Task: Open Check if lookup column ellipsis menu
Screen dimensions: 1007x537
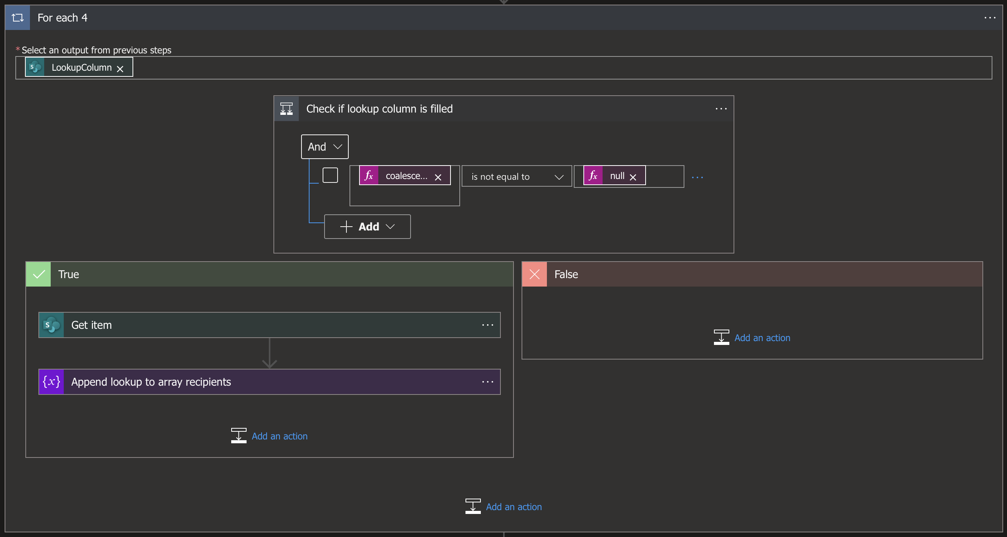Action: tap(721, 109)
